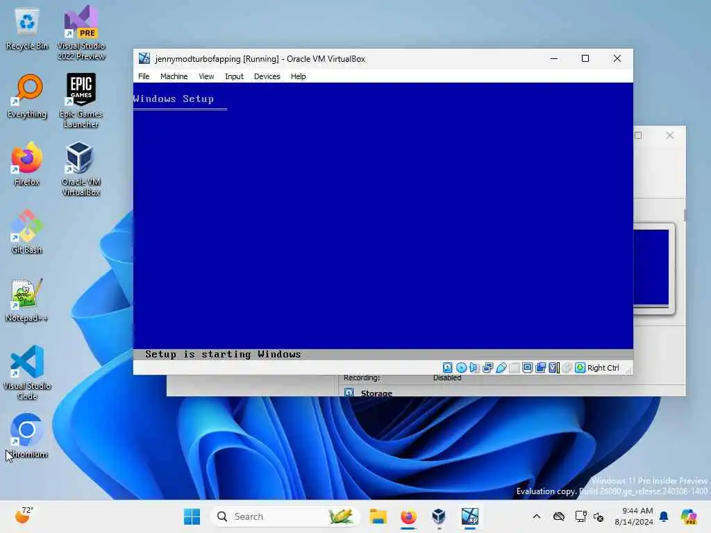711x533 pixels.
Task: Click the Recording Disabled value text
Action: [446, 378]
